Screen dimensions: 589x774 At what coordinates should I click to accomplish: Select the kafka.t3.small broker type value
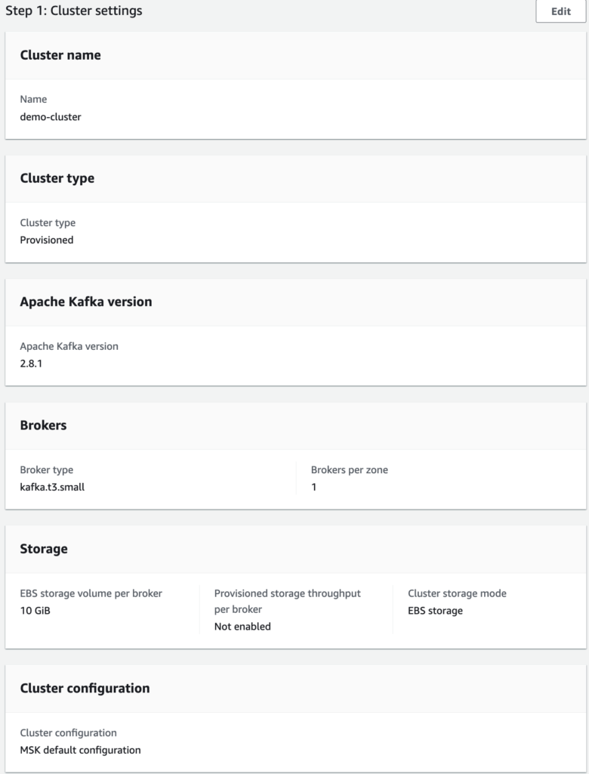tap(52, 487)
